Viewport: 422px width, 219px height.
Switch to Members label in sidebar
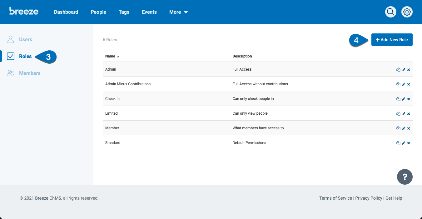pos(30,73)
